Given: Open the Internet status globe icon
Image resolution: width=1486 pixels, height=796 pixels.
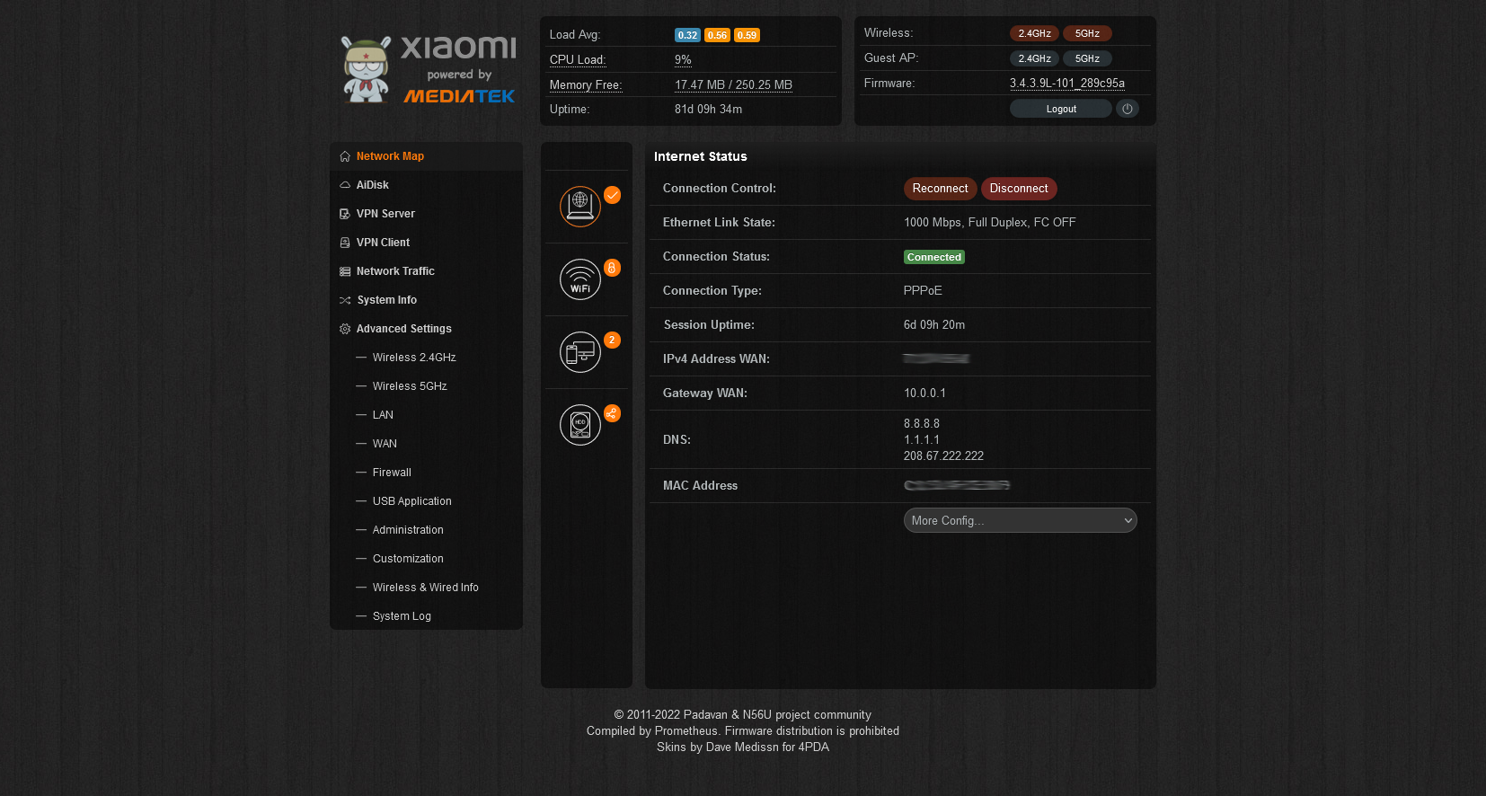Looking at the screenshot, I should (580, 207).
